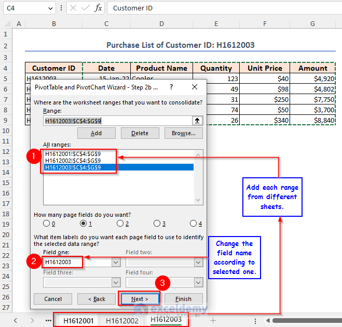Viewport: 342px width, 327px height.
Task: Click the quantity cell showing 74
Action: [x=223, y=110]
